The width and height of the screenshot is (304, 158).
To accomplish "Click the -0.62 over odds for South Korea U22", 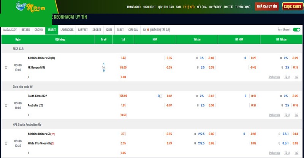I will click(211, 96).
